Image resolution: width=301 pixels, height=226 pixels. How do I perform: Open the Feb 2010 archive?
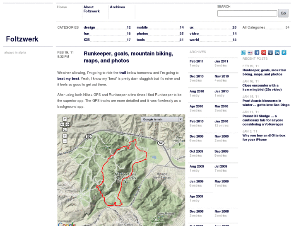(x=196, y=121)
